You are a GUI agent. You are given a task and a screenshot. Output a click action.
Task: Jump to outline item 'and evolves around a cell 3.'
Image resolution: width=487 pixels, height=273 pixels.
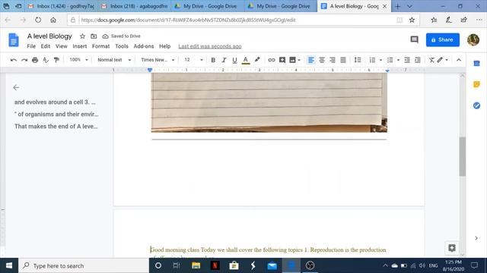pos(55,102)
